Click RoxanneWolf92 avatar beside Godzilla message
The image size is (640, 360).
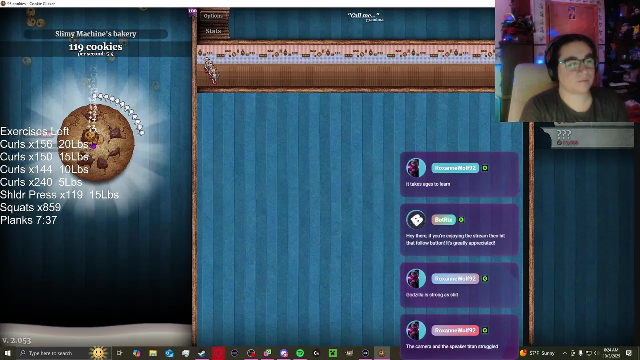click(416, 279)
